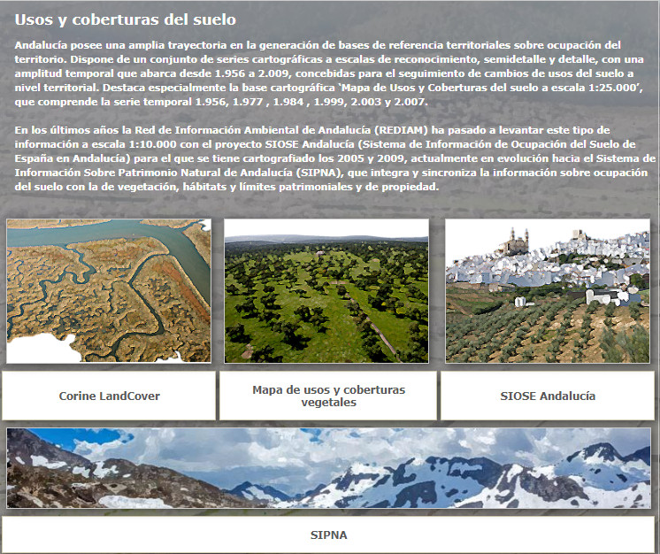
Task: Click the heading 'Usos y coberturas del suelo'
Action: 126,19
